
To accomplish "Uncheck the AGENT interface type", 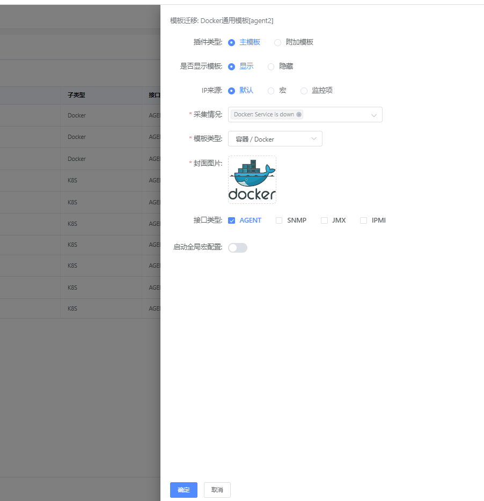I will (x=231, y=220).
